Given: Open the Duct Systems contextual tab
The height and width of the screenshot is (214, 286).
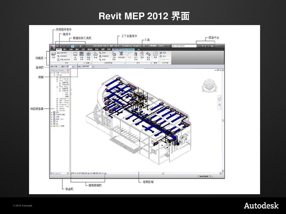Looking at the screenshot, I should 128,49.
